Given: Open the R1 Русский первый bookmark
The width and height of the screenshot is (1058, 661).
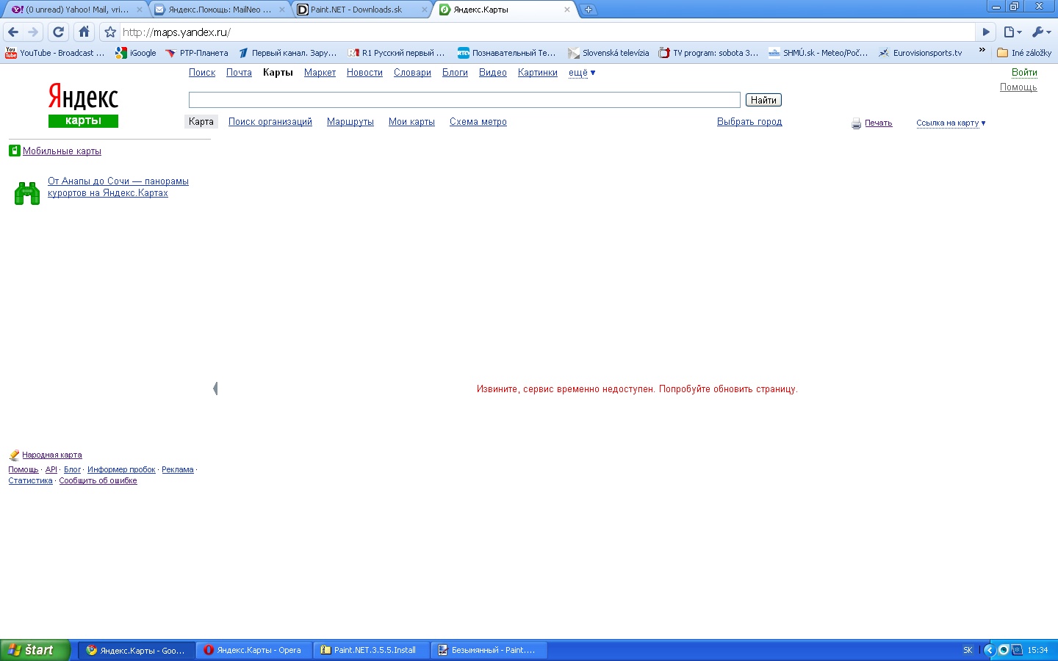Looking at the screenshot, I should (x=397, y=53).
